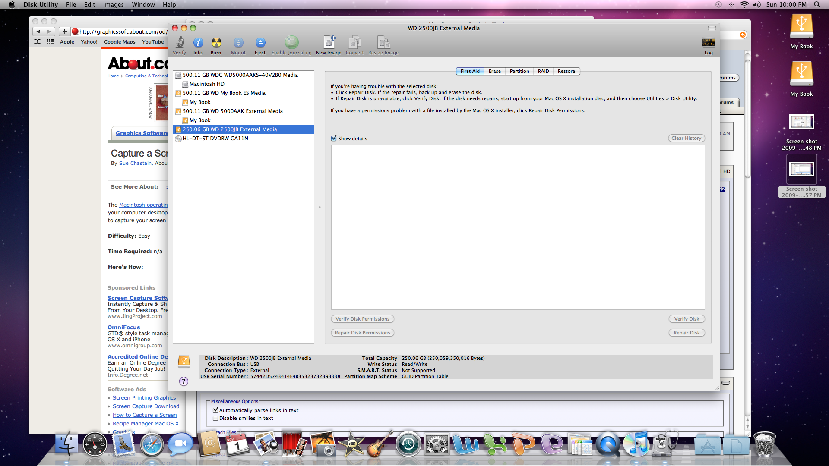
Task: Click the Repair Disk button
Action: click(x=687, y=333)
